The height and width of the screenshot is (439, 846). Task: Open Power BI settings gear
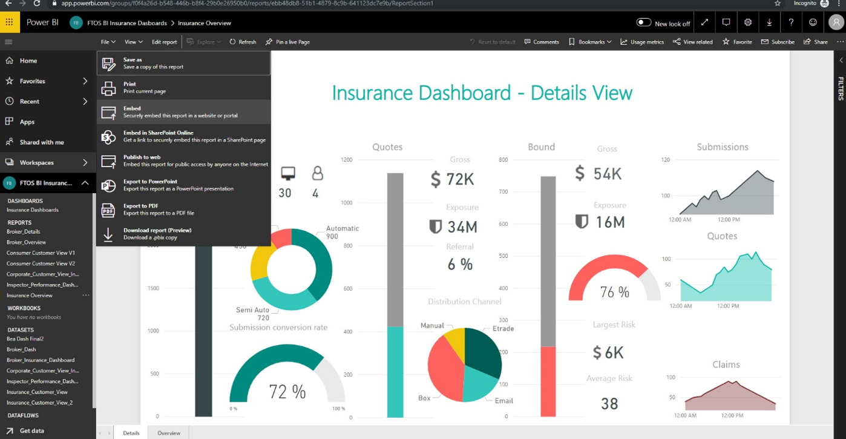tap(748, 22)
